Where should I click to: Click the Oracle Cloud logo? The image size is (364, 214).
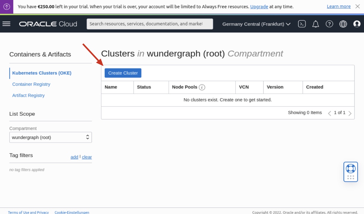pyautogui.click(x=48, y=24)
